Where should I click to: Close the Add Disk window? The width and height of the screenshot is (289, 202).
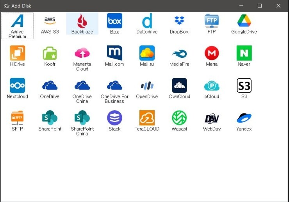click(x=278, y=6)
